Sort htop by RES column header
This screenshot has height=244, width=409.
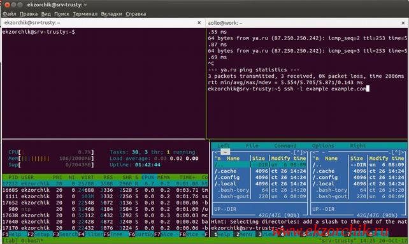point(108,177)
